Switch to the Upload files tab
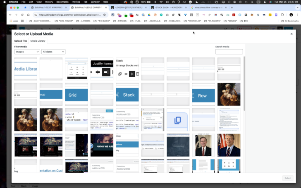This screenshot has width=301, height=188. (21, 41)
